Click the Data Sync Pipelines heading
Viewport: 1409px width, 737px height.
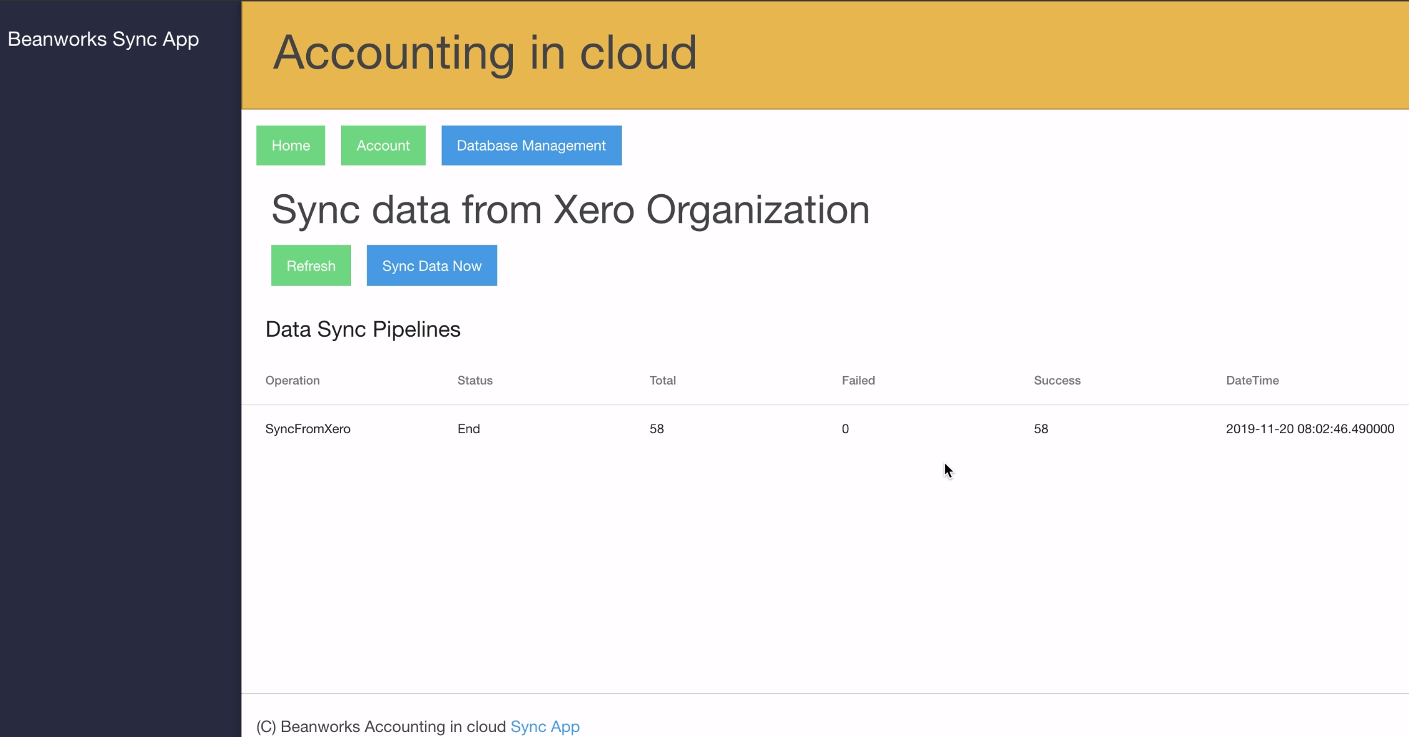coord(363,329)
